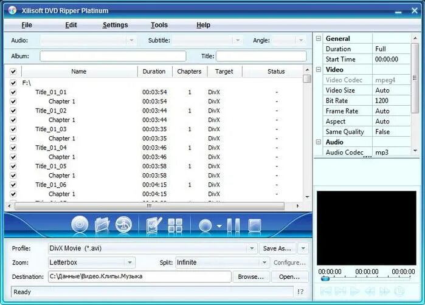Viewport: 425px width, 305px height.
Task: Open DVD disc with the disc icon
Action: [80, 225]
